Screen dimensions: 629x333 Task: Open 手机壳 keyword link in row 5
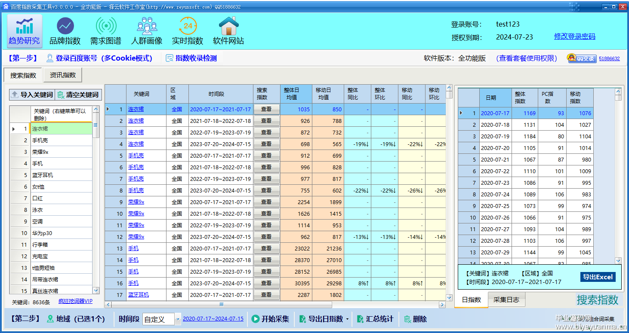point(136,156)
